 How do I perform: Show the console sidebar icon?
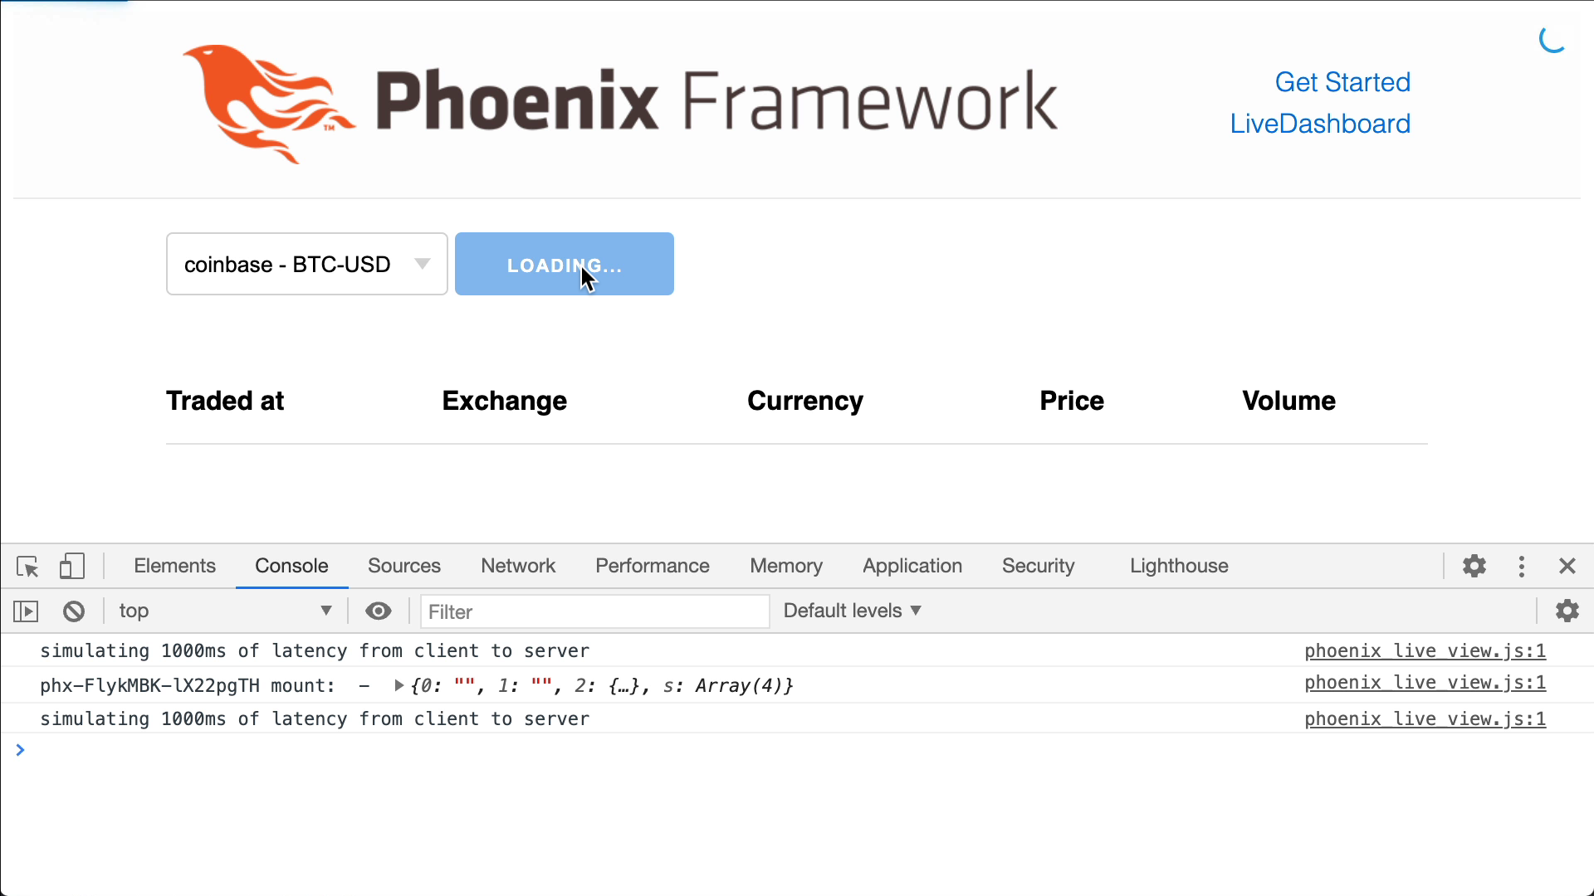[26, 611]
